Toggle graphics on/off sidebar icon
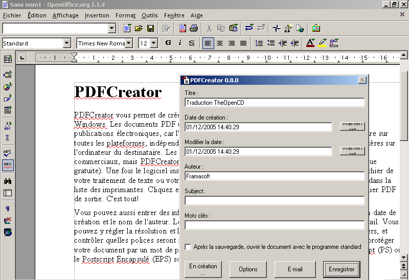 coord(8,221)
